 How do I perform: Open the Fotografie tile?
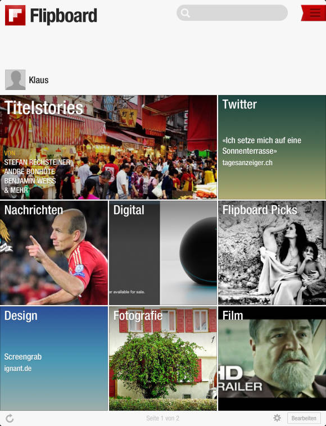[163, 359]
